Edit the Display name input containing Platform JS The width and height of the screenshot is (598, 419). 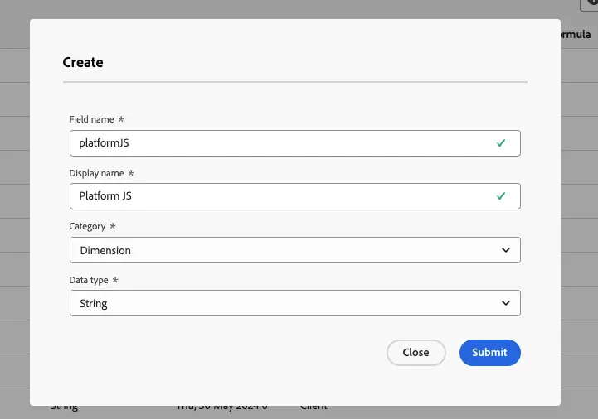click(294, 196)
